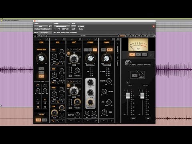
Task: Choose the Mid band narrow bell icon
Action: [x=58, y=83]
